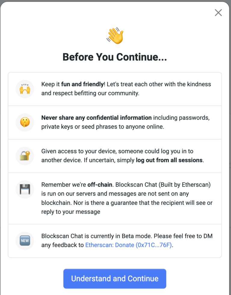Select the NEW badge Beta icon
The width and height of the screenshot is (231, 295).
click(x=25, y=241)
